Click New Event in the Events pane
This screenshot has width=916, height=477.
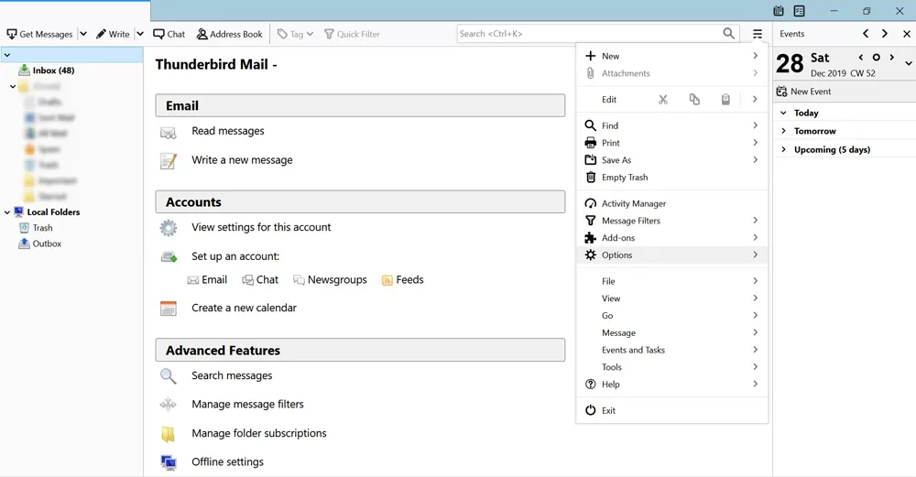tap(803, 91)
